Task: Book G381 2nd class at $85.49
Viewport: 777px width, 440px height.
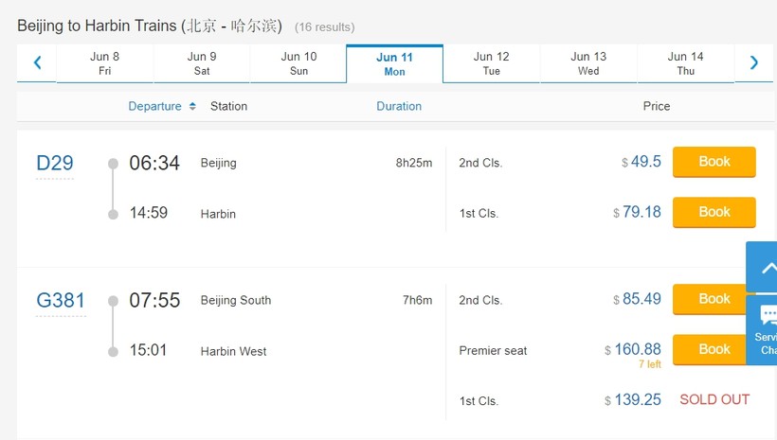Action: click(714, 299)
